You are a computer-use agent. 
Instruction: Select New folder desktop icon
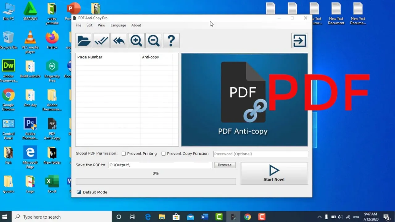coord(52,155)
